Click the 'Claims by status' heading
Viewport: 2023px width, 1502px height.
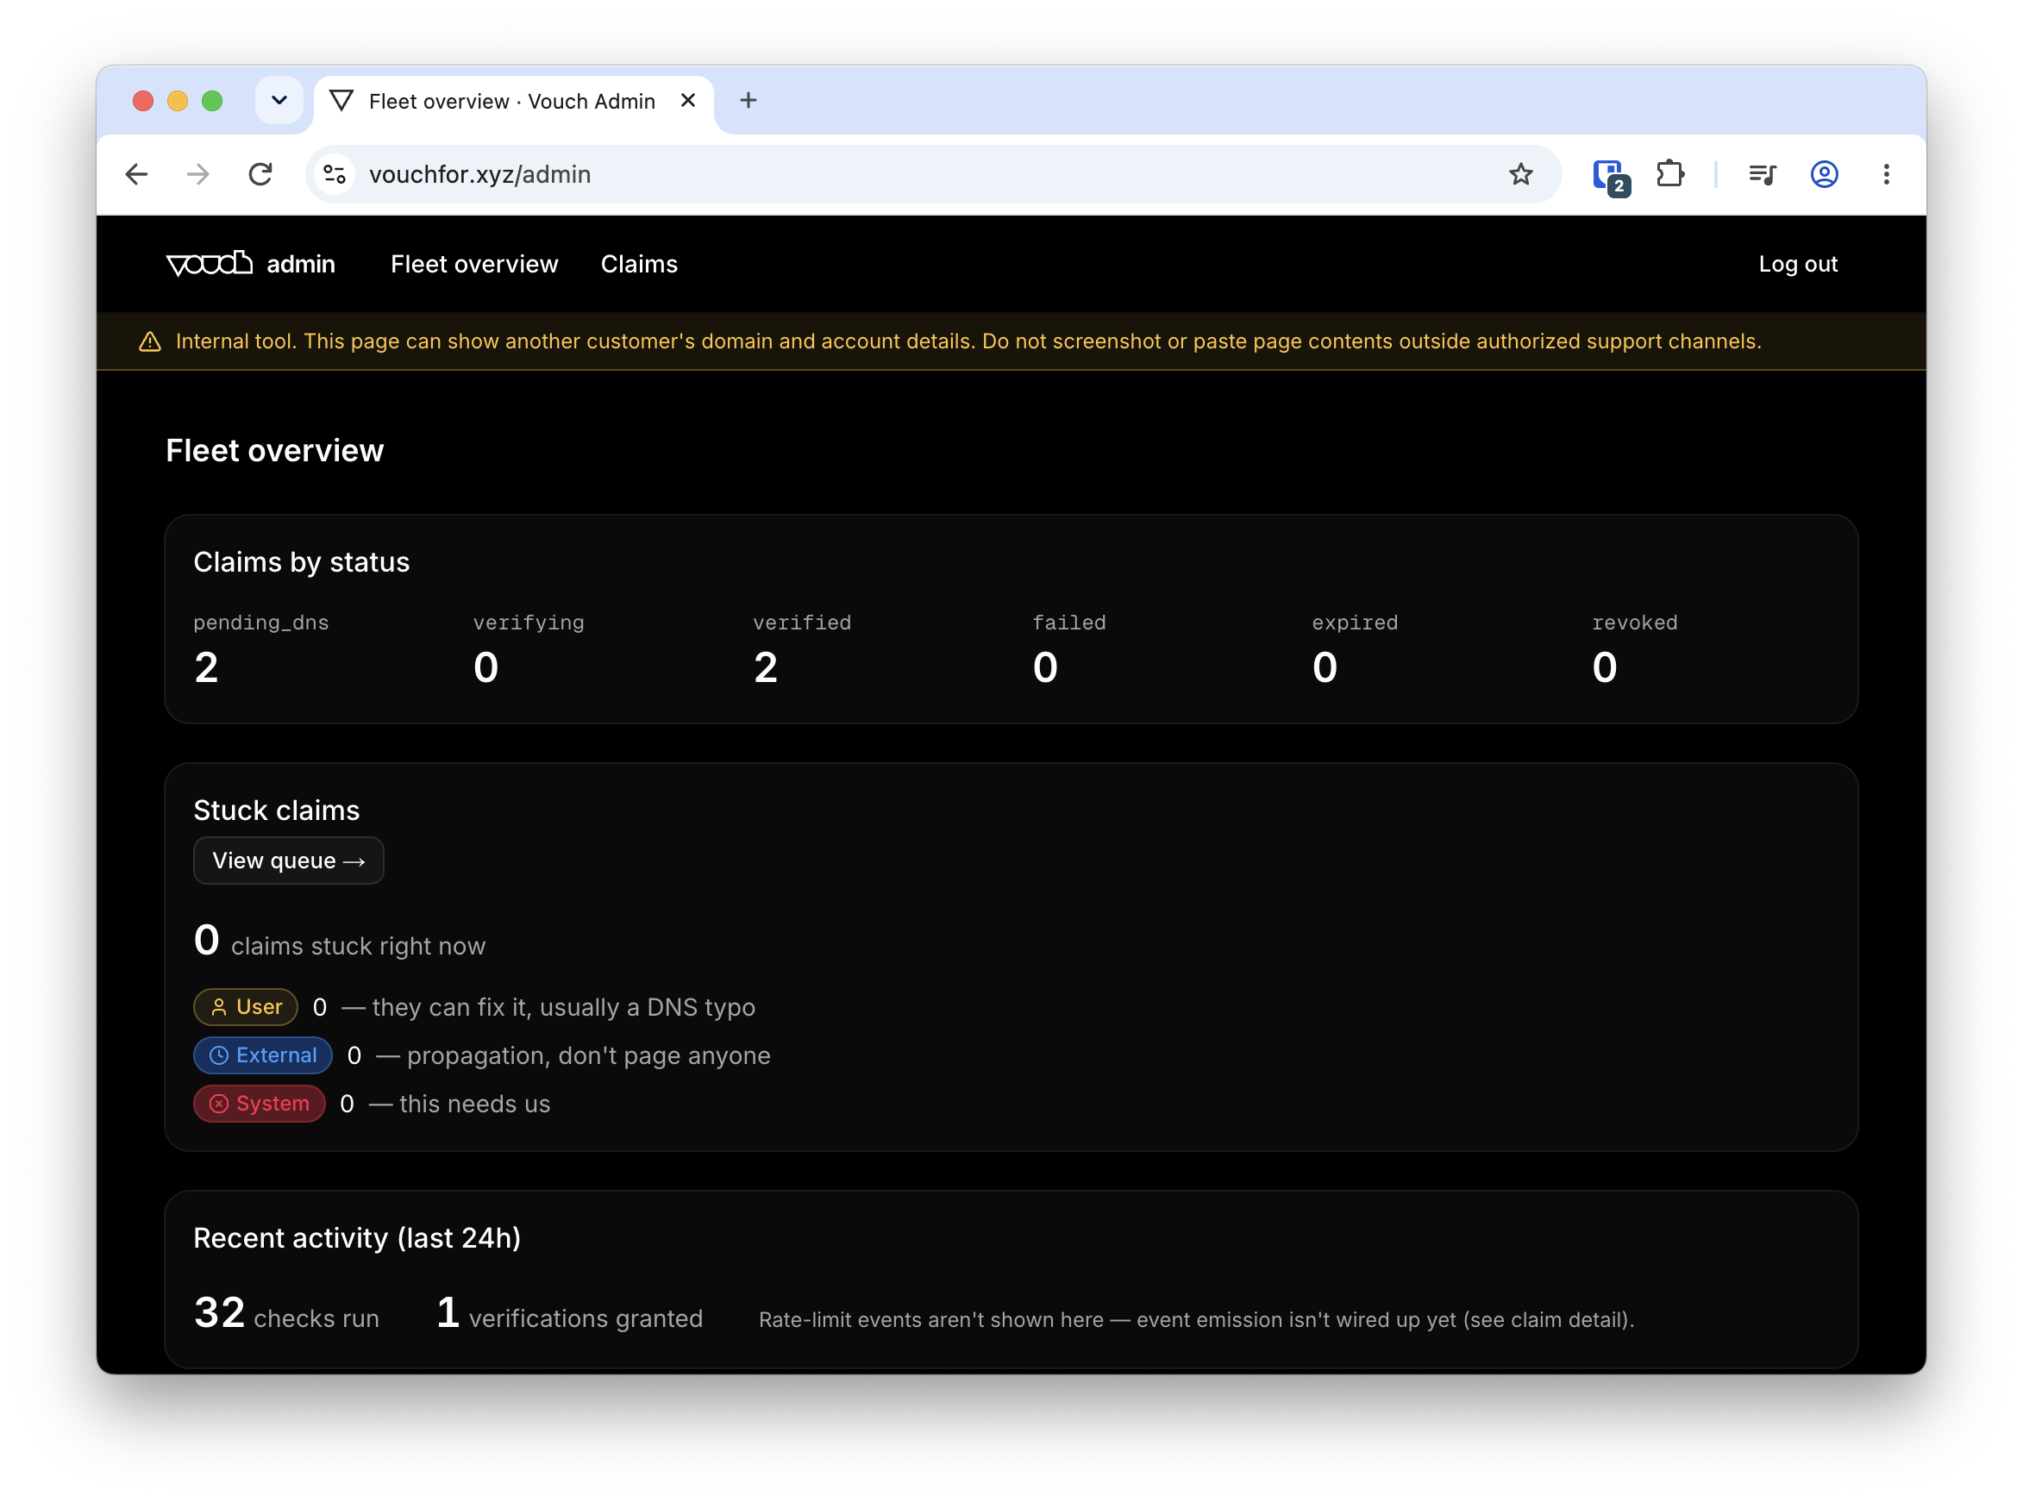point(301,562)
